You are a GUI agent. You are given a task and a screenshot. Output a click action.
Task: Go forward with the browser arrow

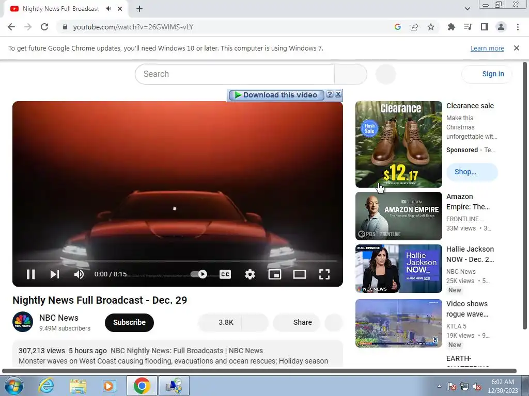click(28, 27)
